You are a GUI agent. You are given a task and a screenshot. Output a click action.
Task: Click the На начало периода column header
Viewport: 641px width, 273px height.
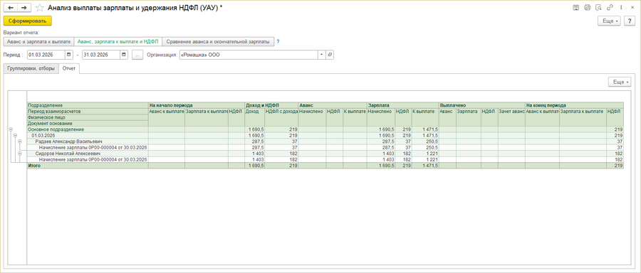[197, 105]
